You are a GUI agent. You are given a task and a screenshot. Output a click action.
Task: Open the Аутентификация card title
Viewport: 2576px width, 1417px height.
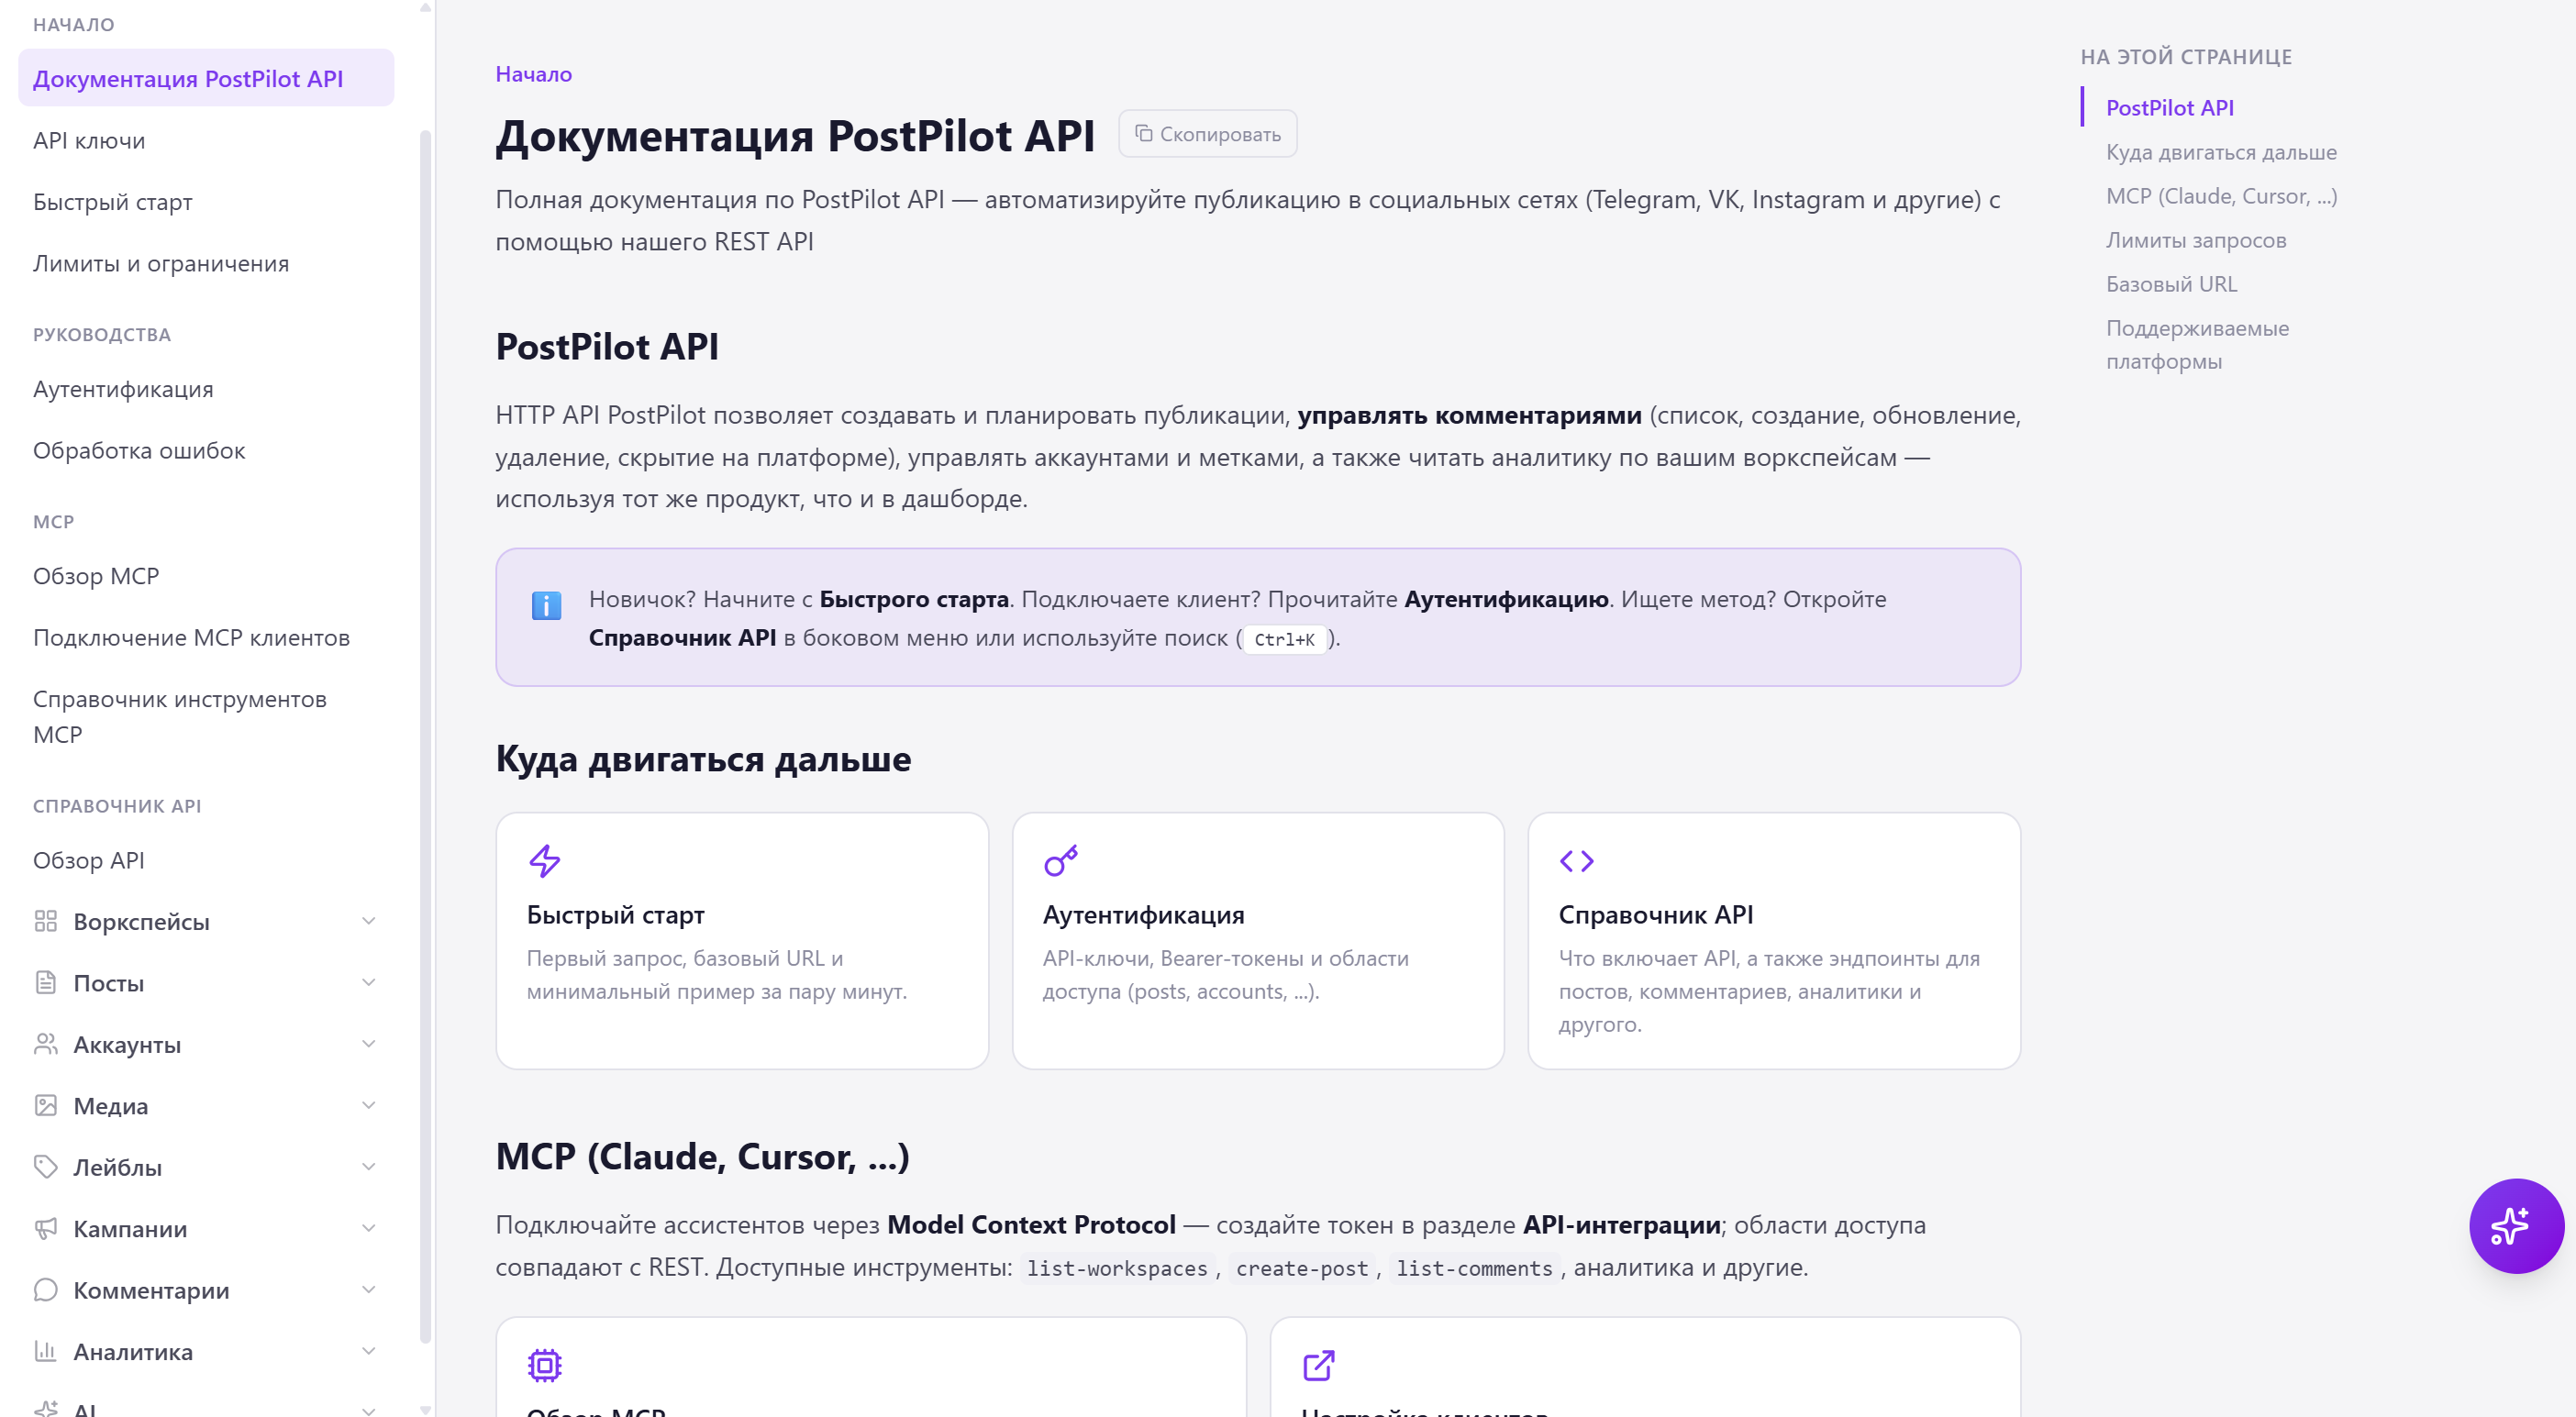click(x=1143, y=914)
